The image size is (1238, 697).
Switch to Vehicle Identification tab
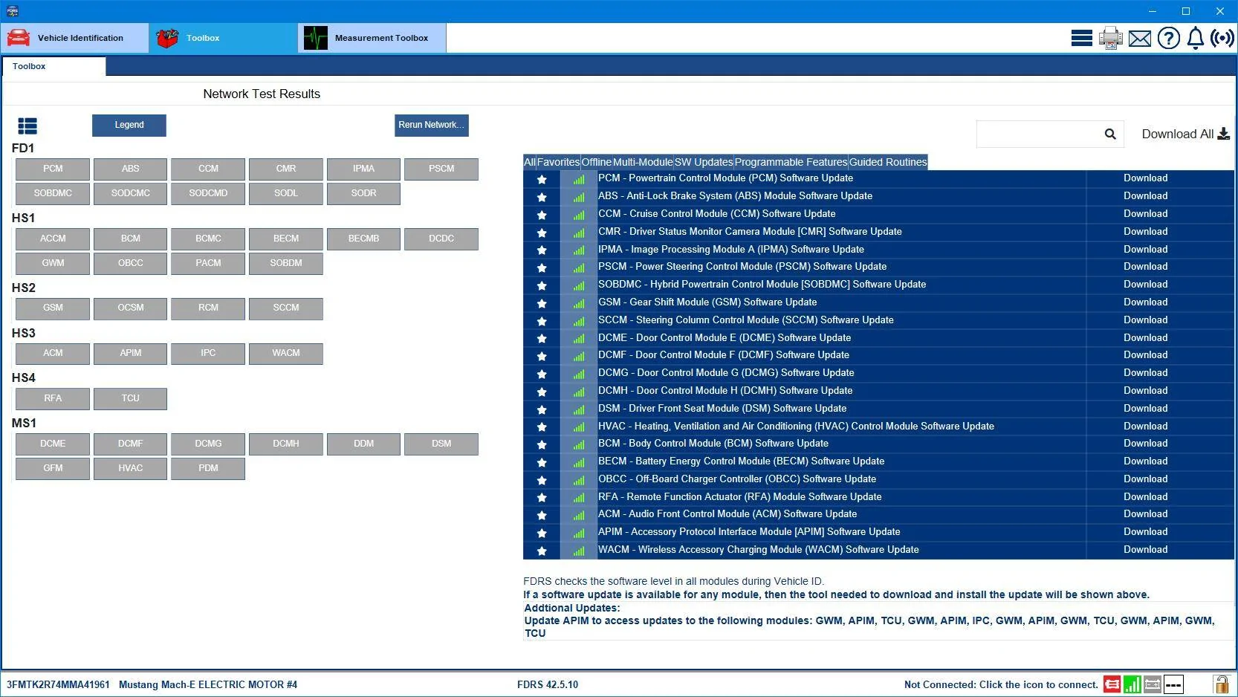coord(75,38)
